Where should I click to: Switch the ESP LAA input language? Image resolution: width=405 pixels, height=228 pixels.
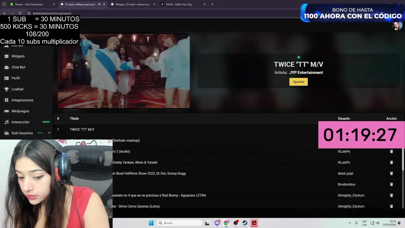click(x=364, y=223)
